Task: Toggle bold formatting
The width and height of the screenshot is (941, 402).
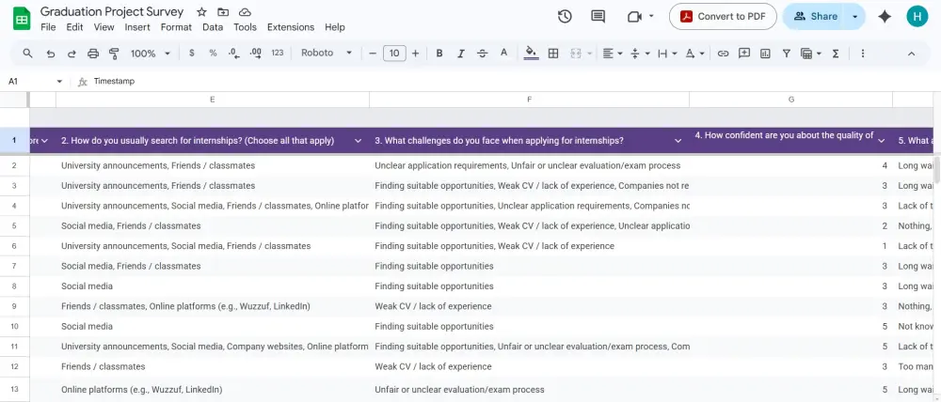Action: (439, 54)
